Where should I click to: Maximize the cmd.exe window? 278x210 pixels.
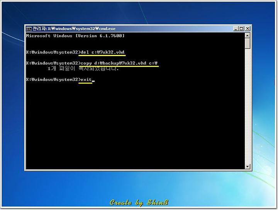click(x=241, y=29)
